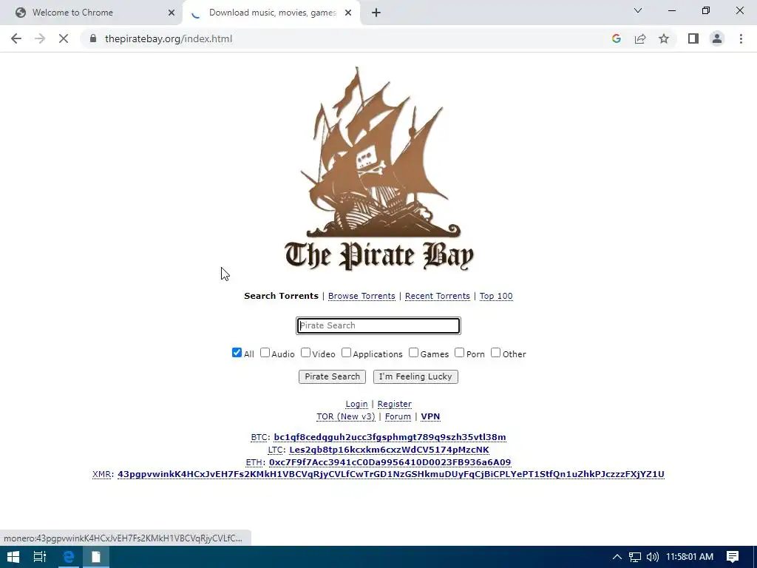Screen dimensions: 757x568
Task: Open Task View on the taskbar
Action: 40,557
